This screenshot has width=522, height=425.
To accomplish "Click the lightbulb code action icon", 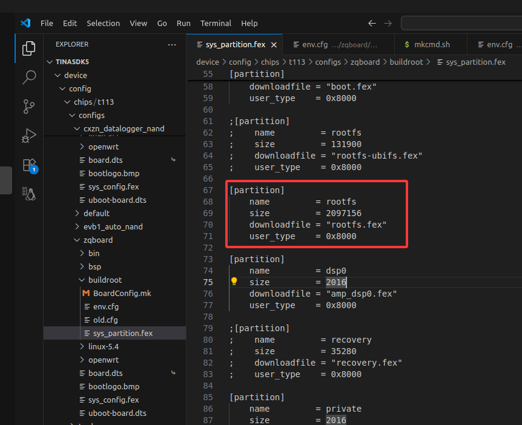I will pyautogui.click(x=234, y=282).
